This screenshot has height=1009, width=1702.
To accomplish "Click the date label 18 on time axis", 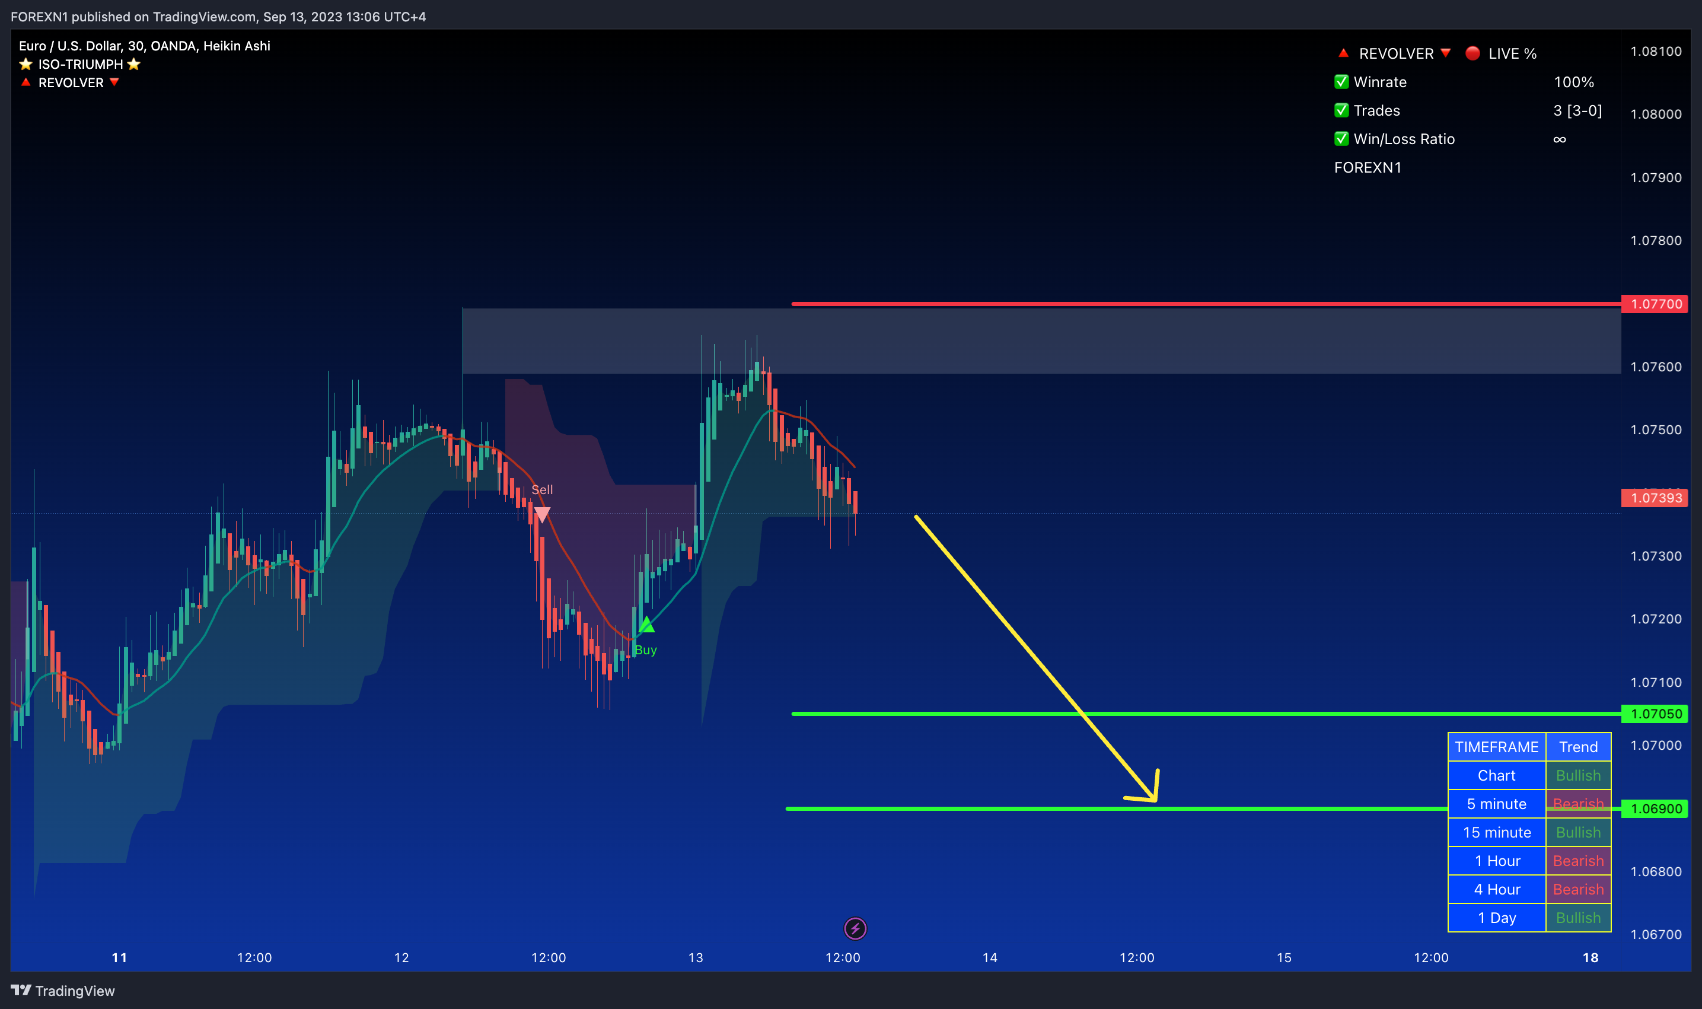I will [x=1591, y=957].
